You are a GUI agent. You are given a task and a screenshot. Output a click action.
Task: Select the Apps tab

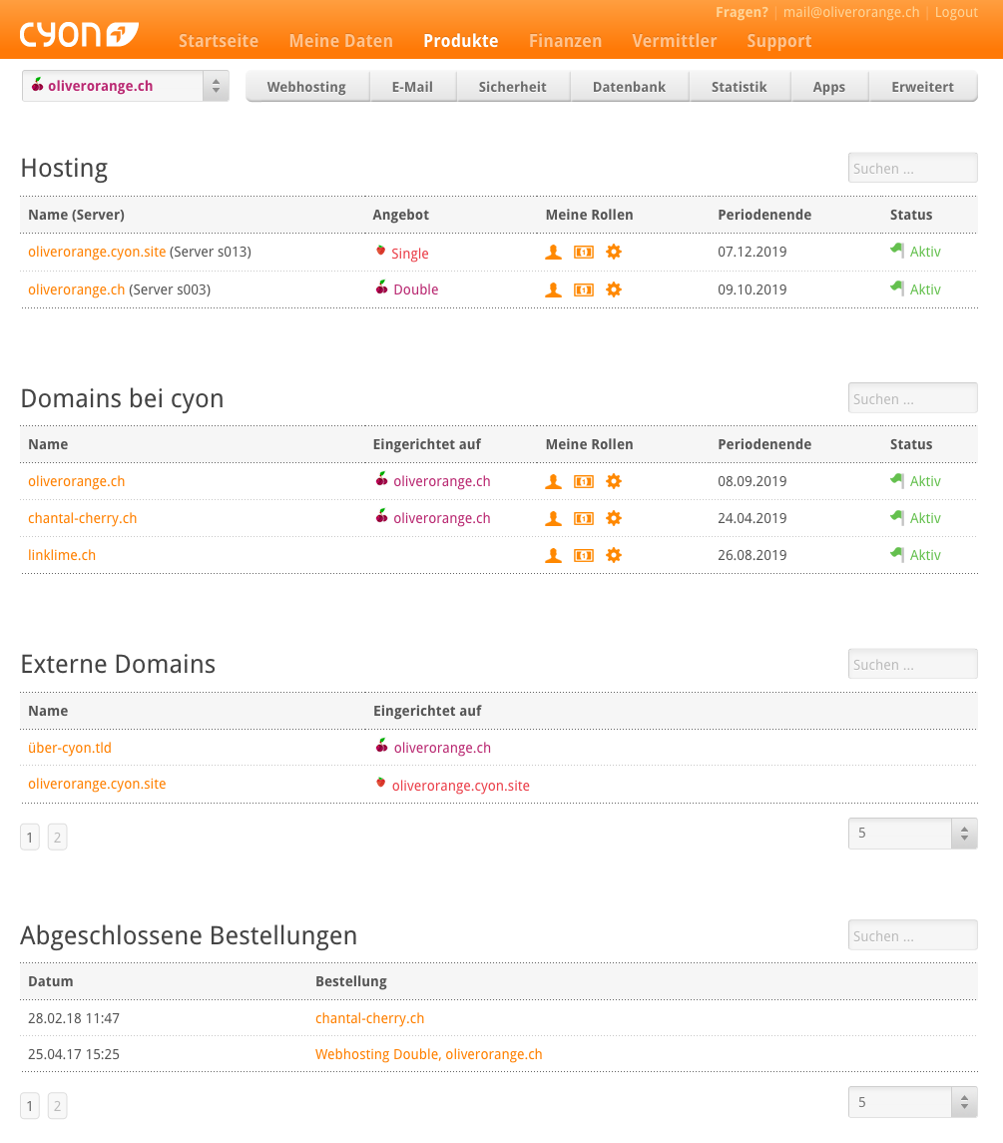[x=828, y=87]
